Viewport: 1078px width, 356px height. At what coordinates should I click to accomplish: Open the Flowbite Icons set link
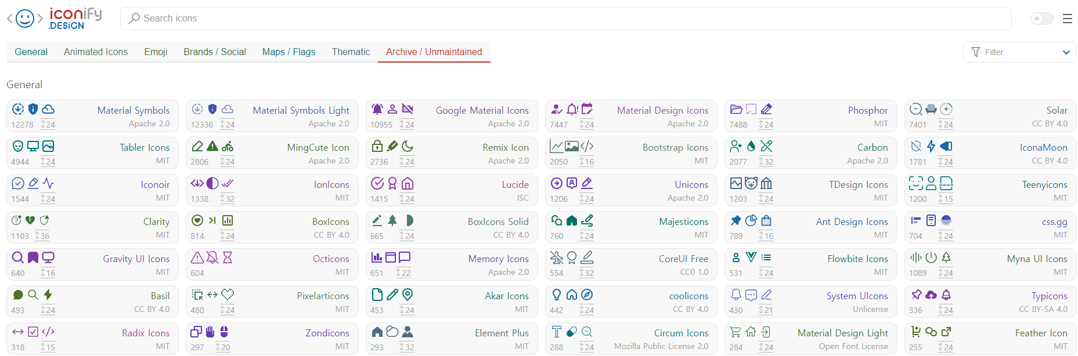[x=857, y=259]
